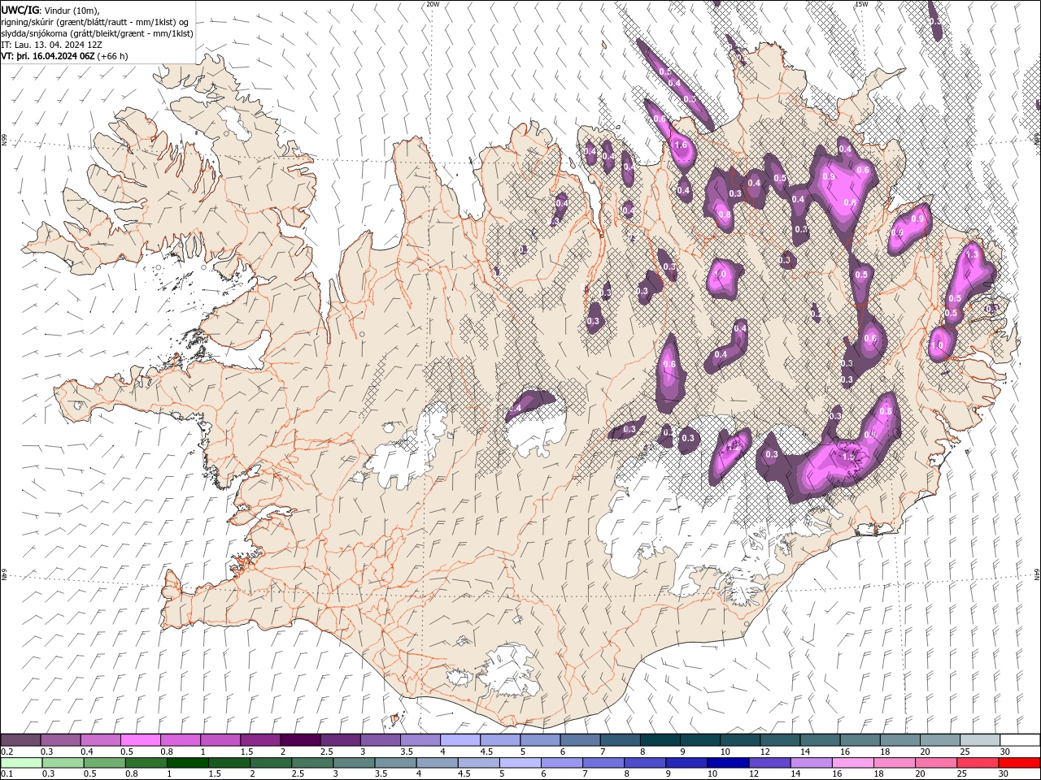The height and width of the screenshot is (780, 1041).
Task: Click the '30' label in top legend row
Action: tap(1005, 752)
